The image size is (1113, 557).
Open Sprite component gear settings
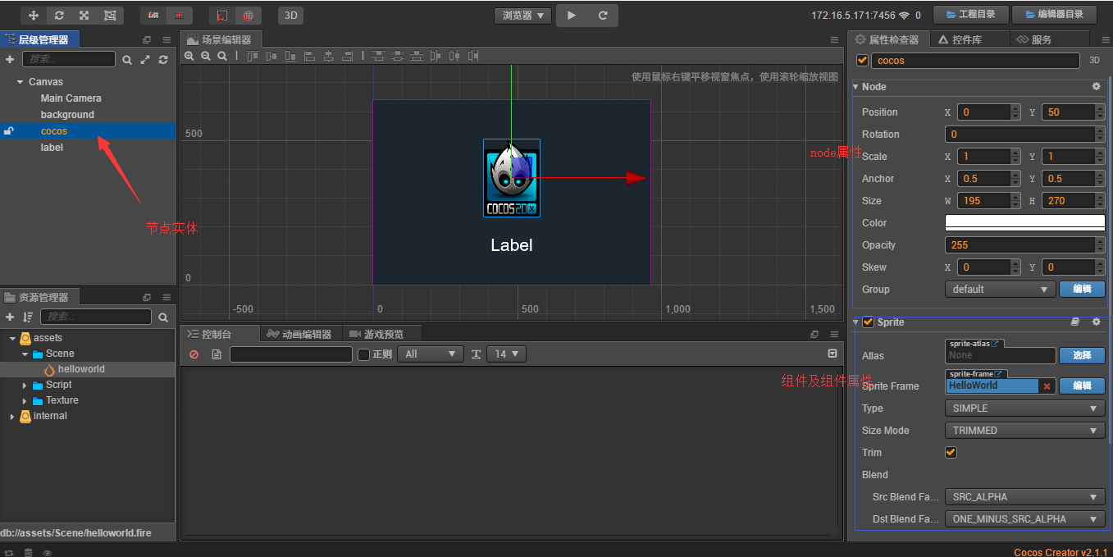point(1096,322)
